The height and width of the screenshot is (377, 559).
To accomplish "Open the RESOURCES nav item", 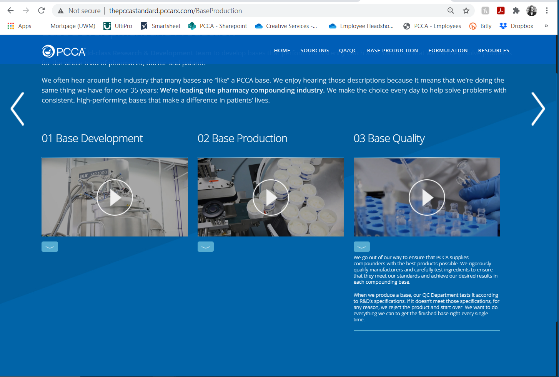I will point(494,50).
